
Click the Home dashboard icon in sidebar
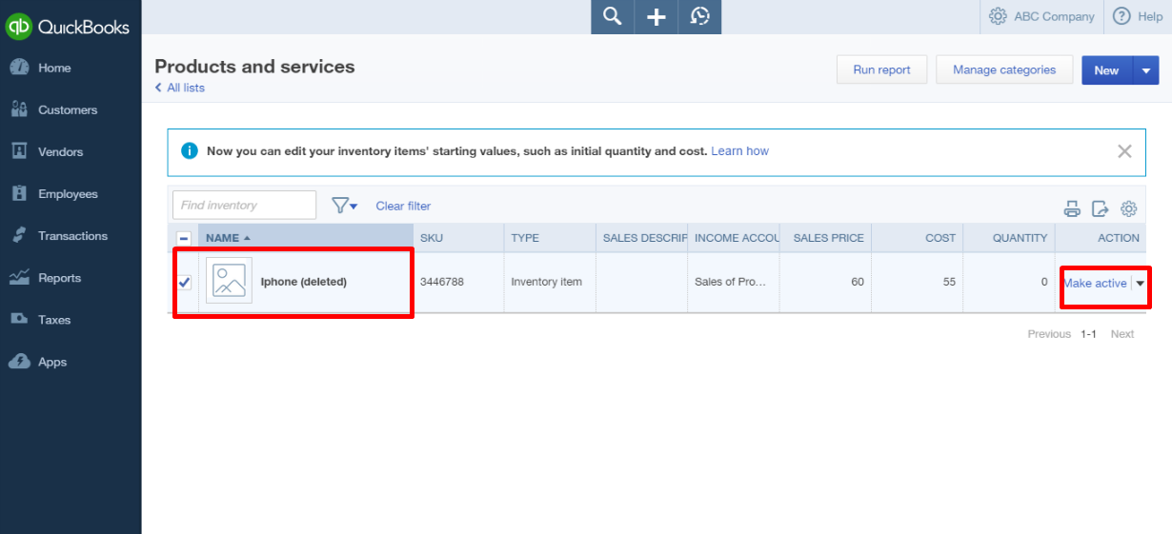19,68
